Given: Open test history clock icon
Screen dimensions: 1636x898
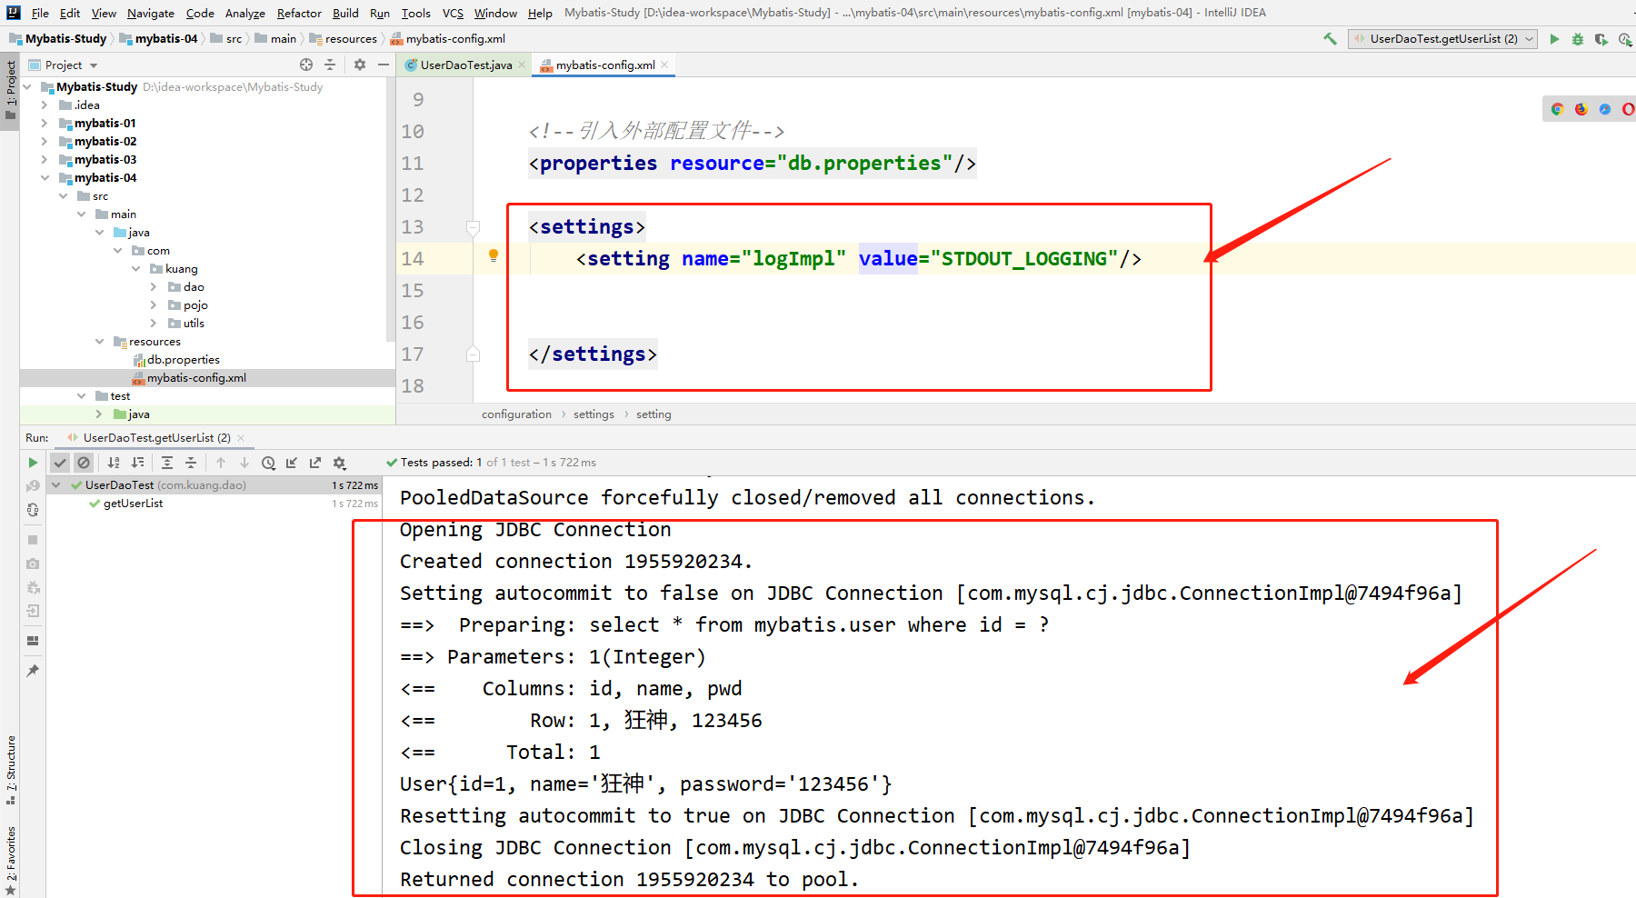Looking at the screenshot, I should click(x=268, y=463).
